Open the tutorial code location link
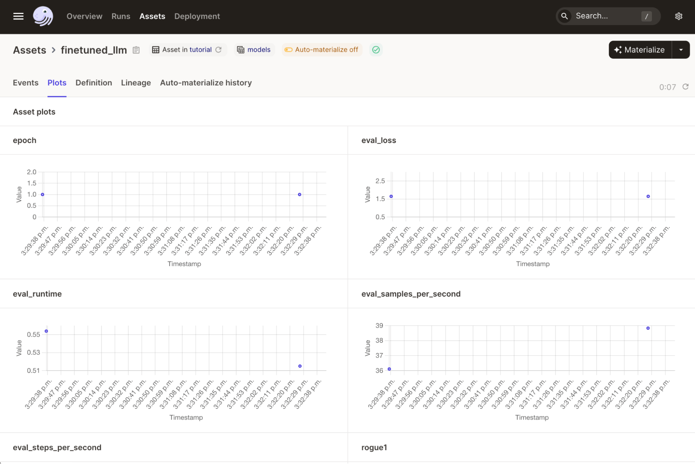Image resolution: width=695 pixels, height=464 pixels. point(201,50)
